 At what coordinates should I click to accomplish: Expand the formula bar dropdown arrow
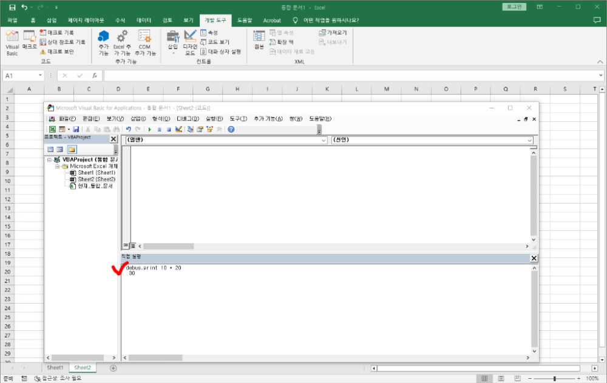[601, 75]
